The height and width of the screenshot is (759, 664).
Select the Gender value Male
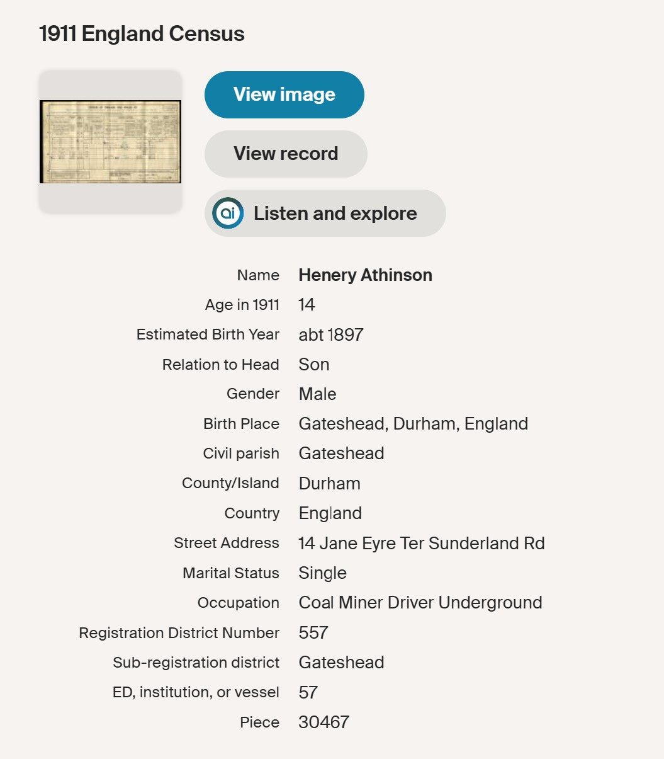pos(317,394)
